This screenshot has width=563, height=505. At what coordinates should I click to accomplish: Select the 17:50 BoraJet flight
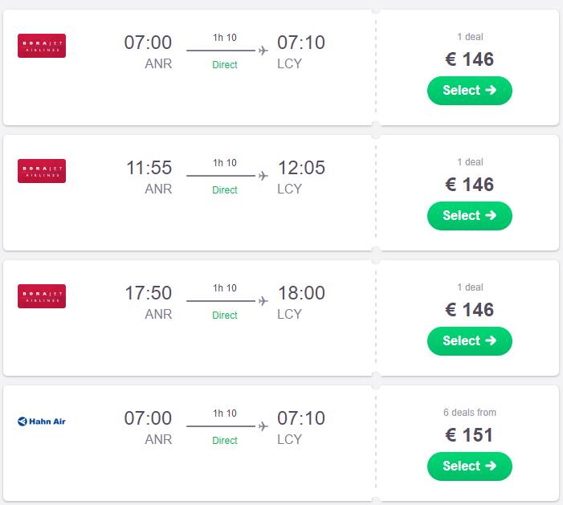[x=469, y=341]
